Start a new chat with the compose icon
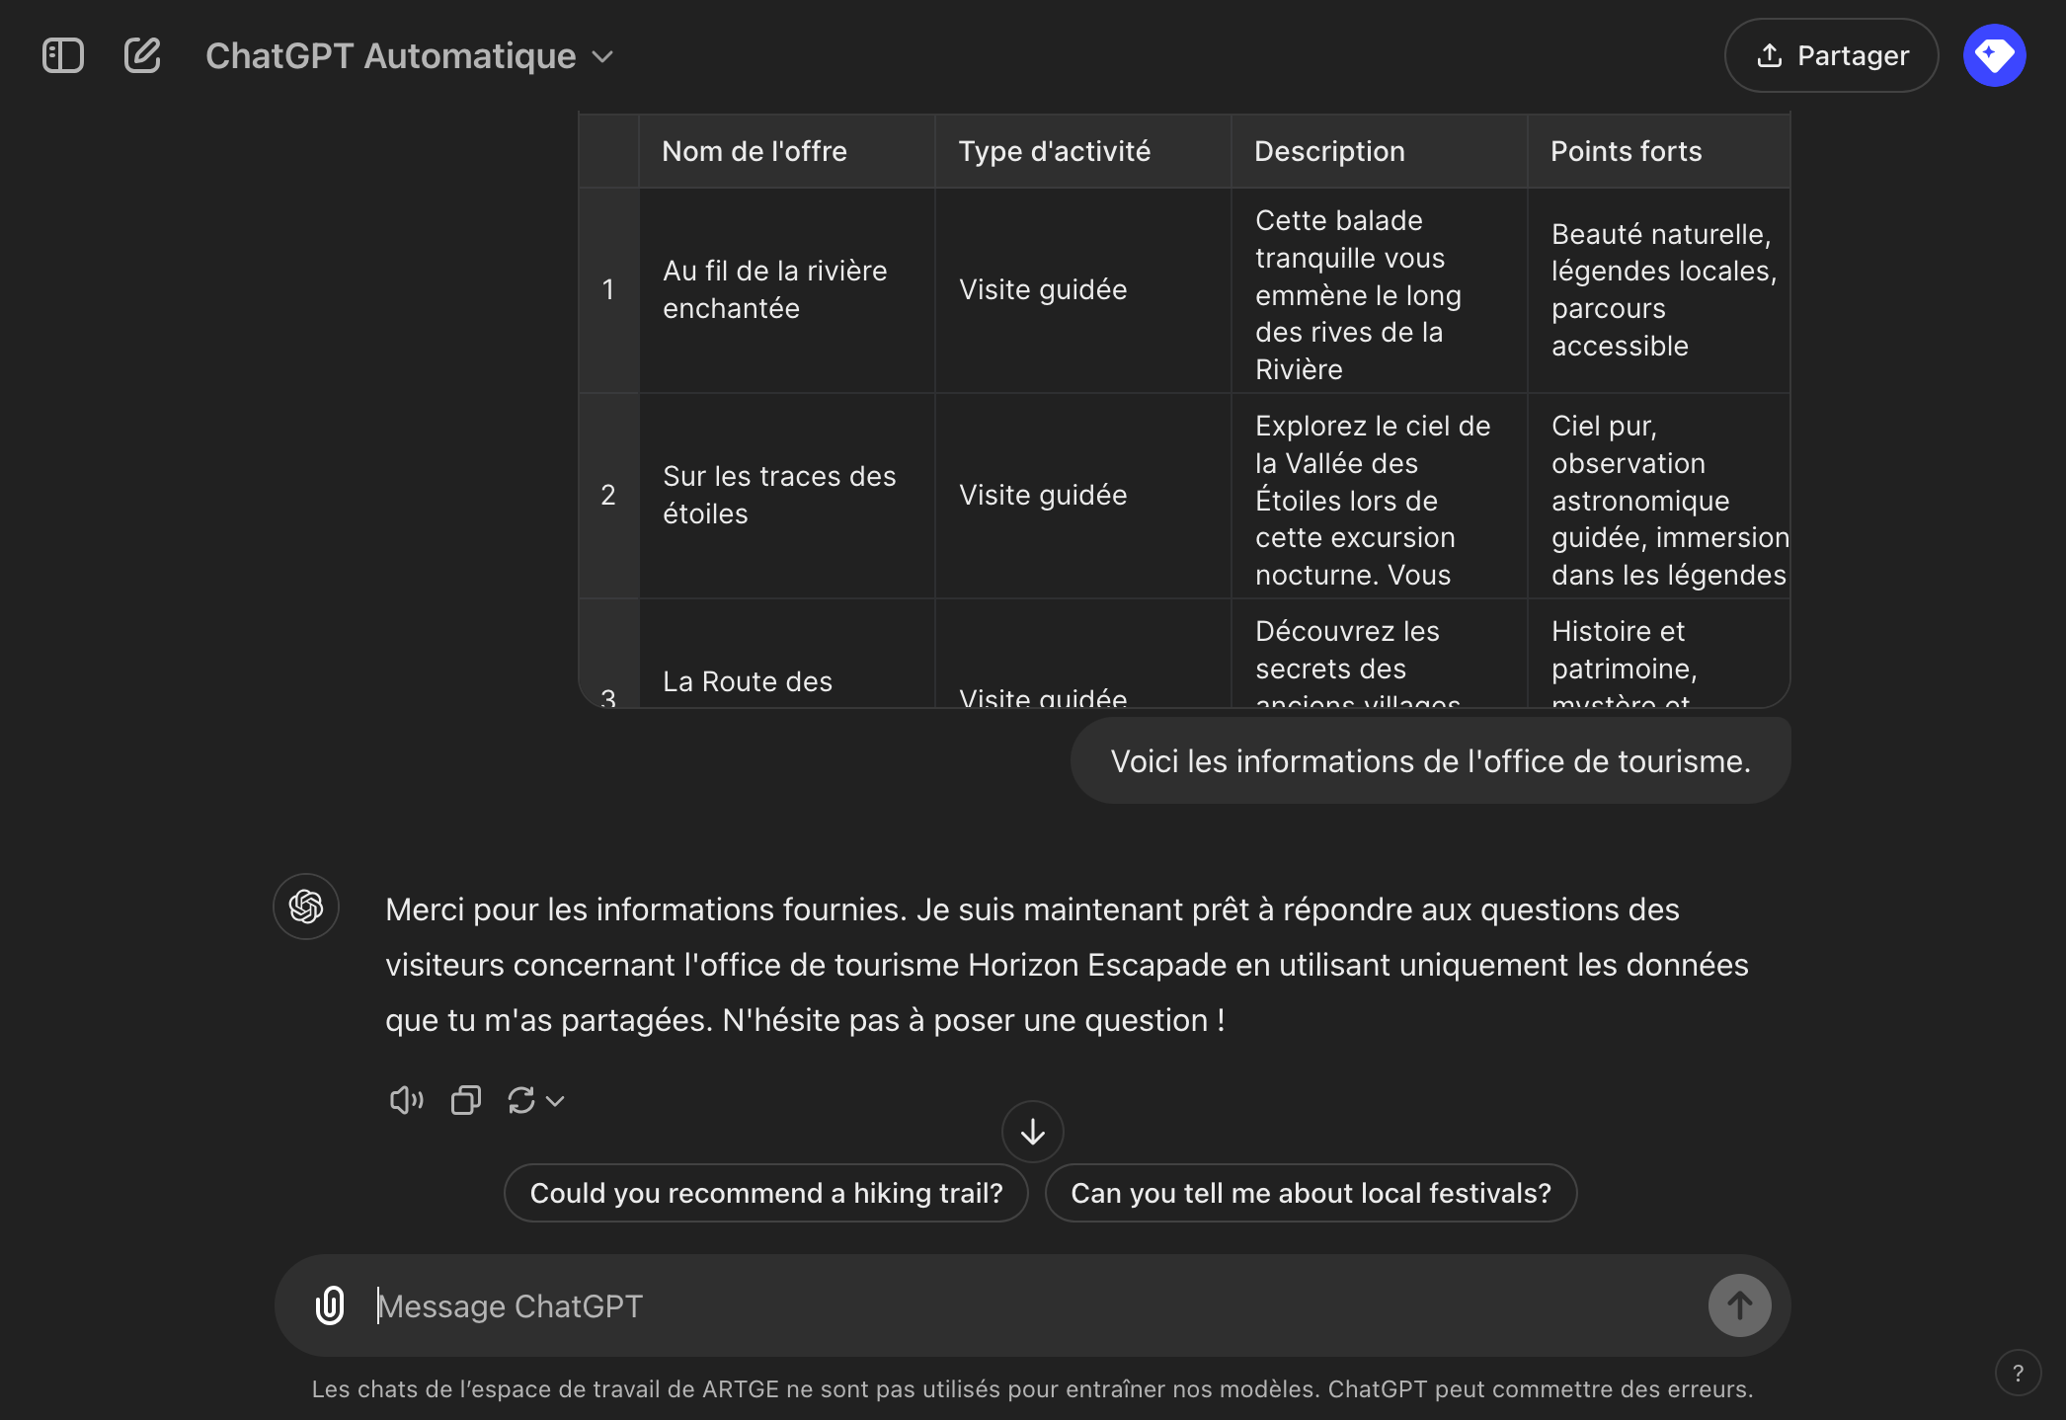The image size is (2066, 1420). click(142, 55)
